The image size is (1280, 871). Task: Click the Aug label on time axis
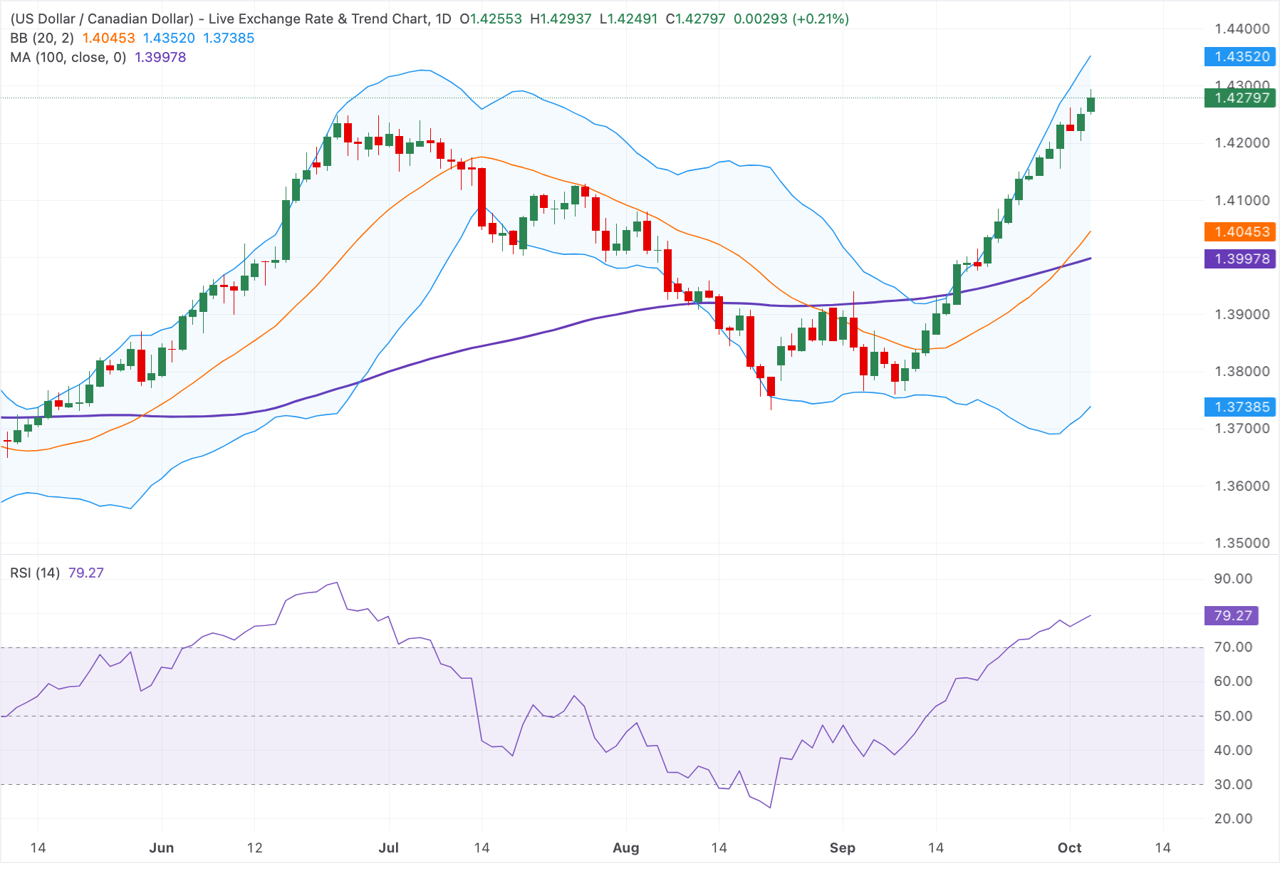(626, 847)
